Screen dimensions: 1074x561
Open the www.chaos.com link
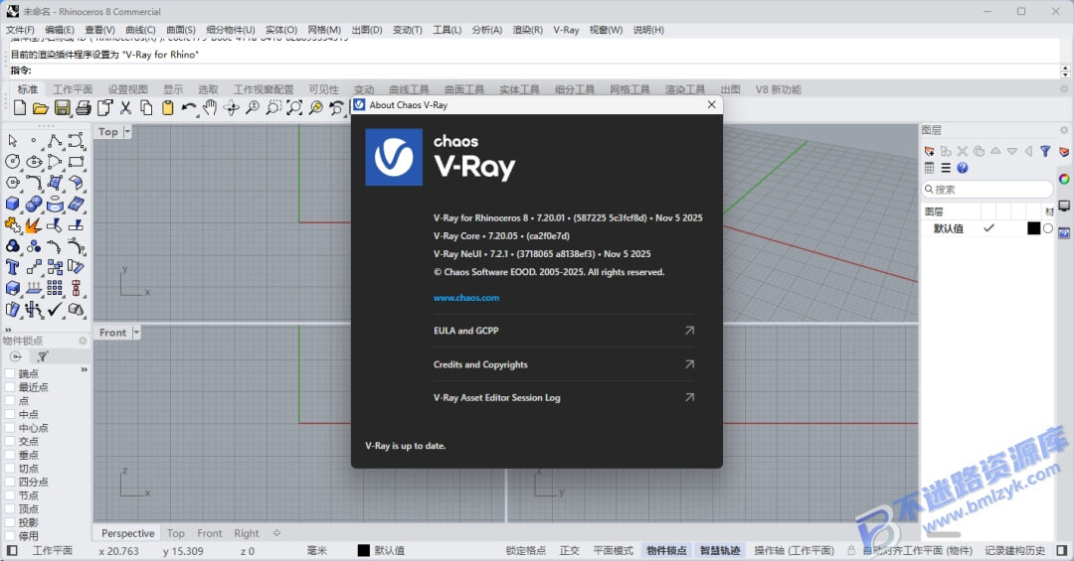[x=466, y=298]
